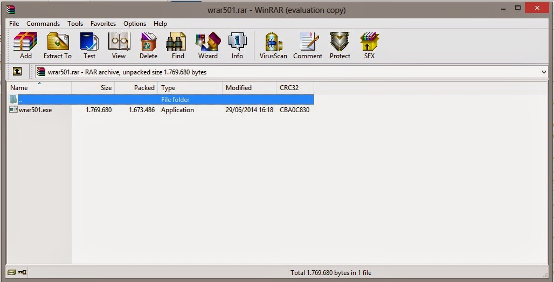Open the Help menu
This screenshot has width=554, height=282.
(160, 24)
